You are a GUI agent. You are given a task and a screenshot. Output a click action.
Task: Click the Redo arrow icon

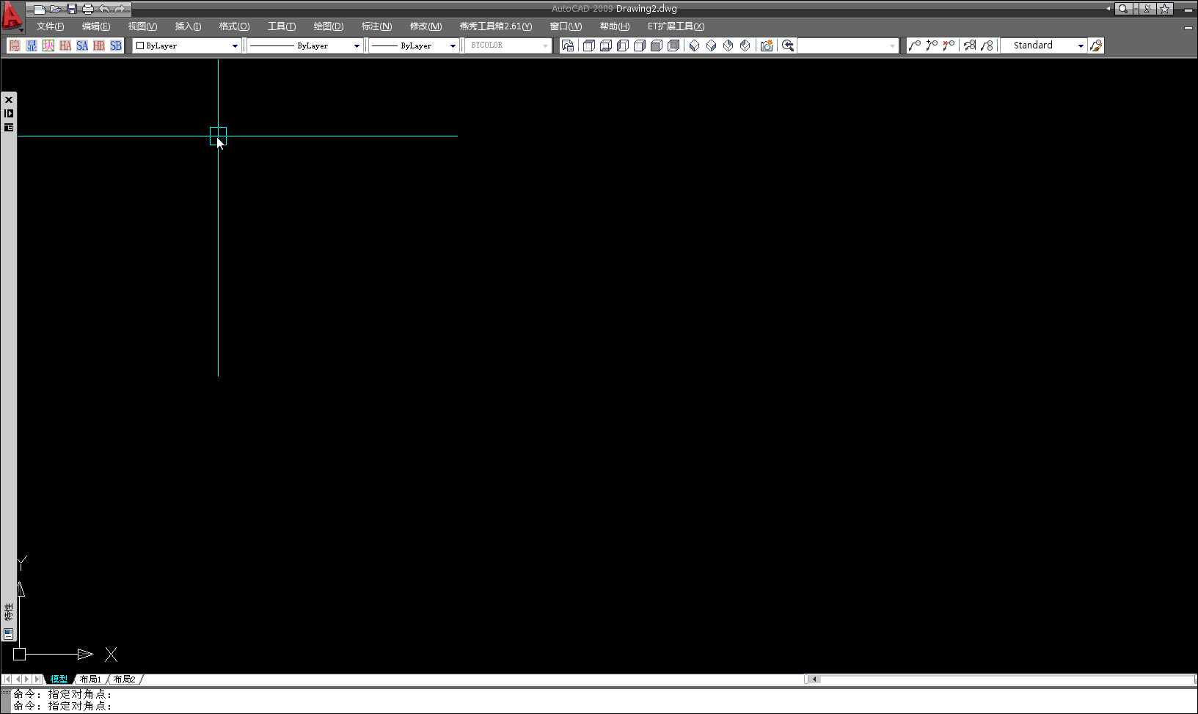pyautogui.click(x=120, y=9)
